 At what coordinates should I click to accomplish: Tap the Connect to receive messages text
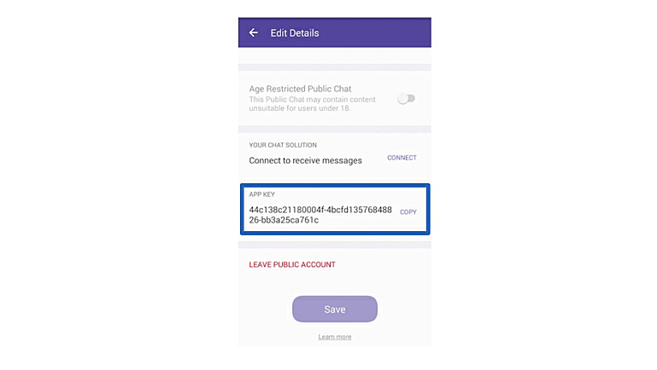(305, 160)
